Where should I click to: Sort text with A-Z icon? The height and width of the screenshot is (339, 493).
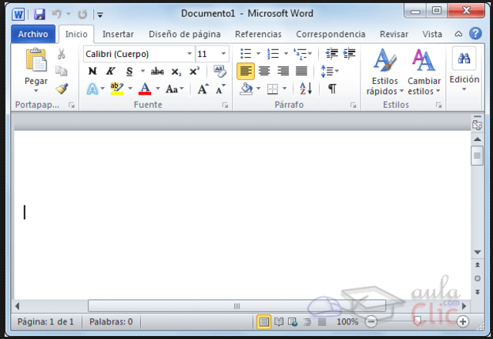[x=306, y=89]
